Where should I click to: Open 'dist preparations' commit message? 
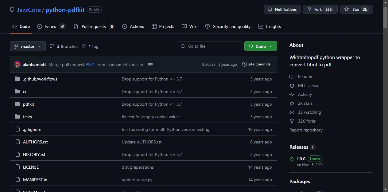point(138,167)
